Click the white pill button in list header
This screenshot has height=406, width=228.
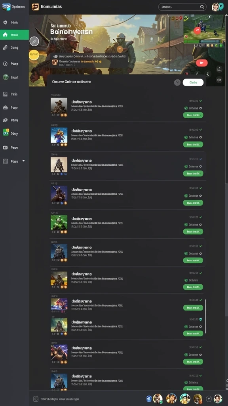[193, 82]
